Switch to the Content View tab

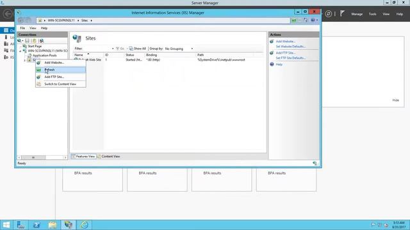click(108, 157)
